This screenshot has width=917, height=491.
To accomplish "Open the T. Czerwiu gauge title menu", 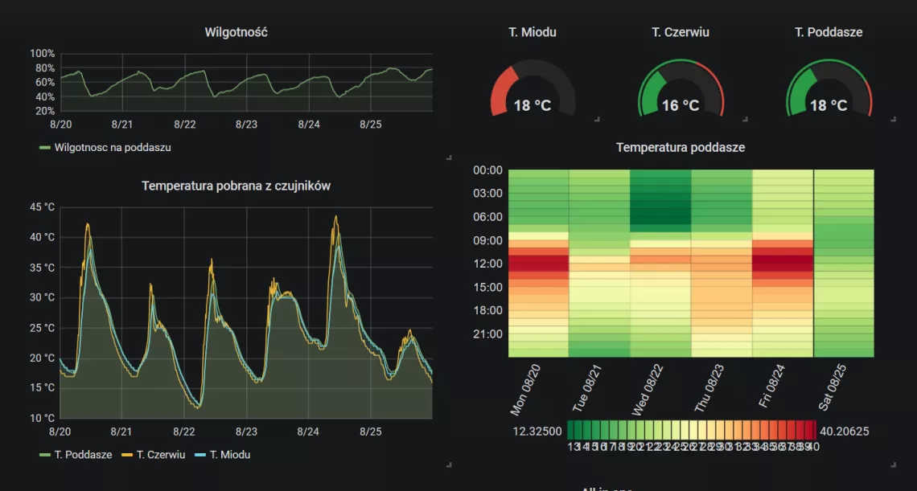I will 681,32.
